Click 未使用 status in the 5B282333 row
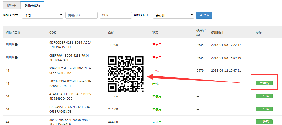The image size is (282, 125). [157, 83]
